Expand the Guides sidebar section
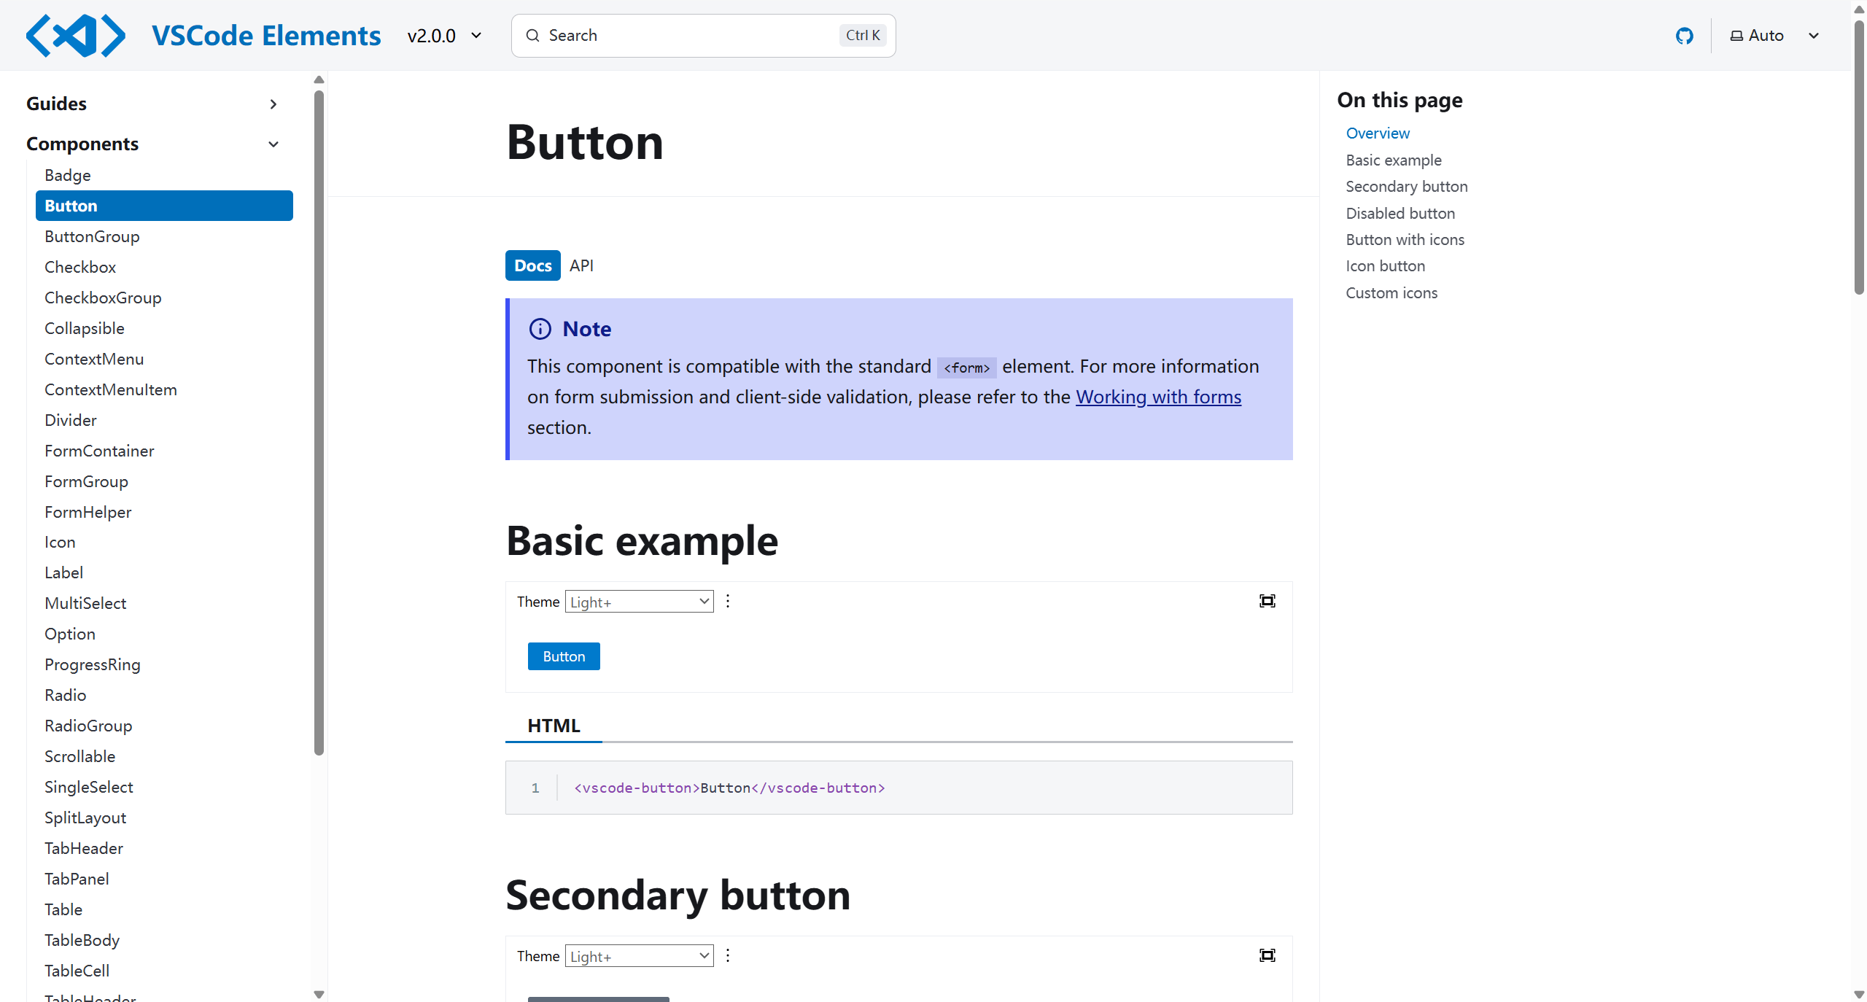Screen dimensions: 1867x1002 pos(273,104)
